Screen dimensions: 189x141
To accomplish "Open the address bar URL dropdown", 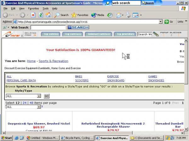I will click(160, 22).
